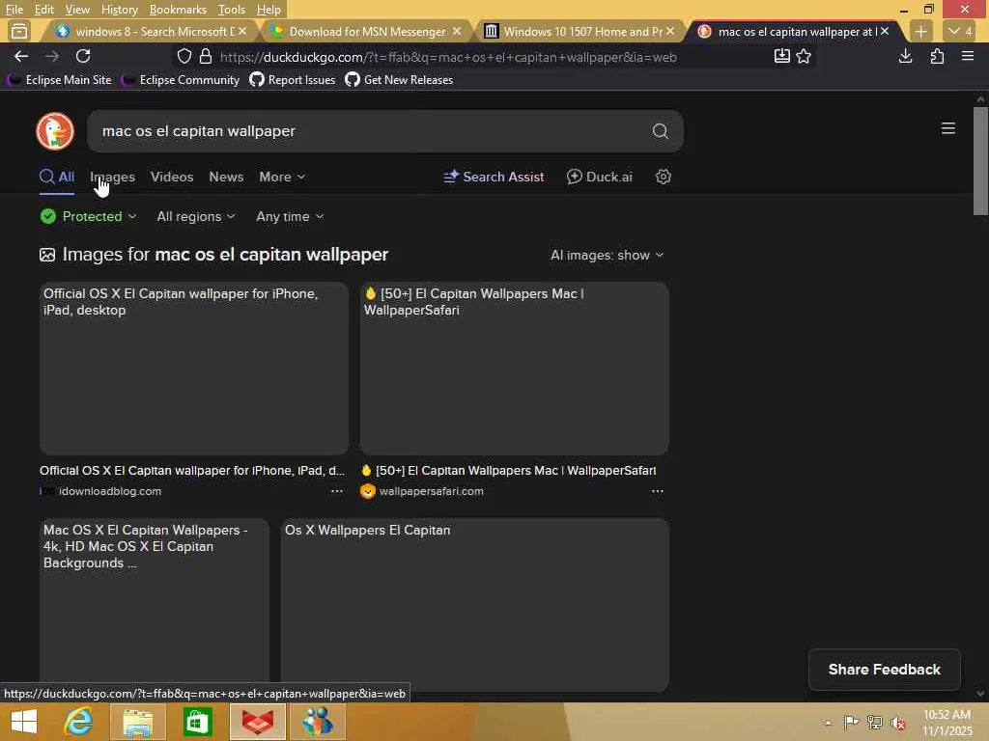
Task: Open options for wallpapersafari.com image result
Action: click(657, 491)
